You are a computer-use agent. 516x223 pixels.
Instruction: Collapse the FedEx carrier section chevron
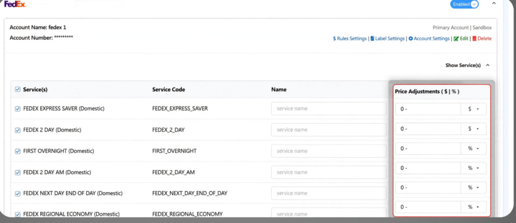pyautogui.click(x=494, y=4)
